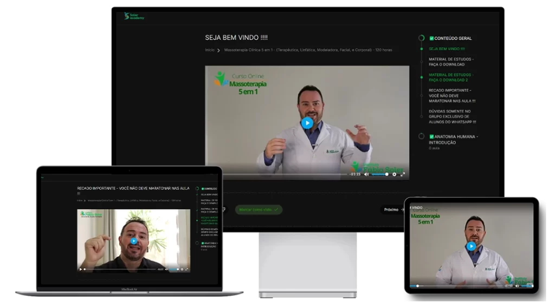The height and width of the screenshot is (308, 555).
Task: Open lesson DÚVIDAS SOMENTE NO GRUPO EXCLUSIVO
Action: pyautogui.click(x=453, y=116)
